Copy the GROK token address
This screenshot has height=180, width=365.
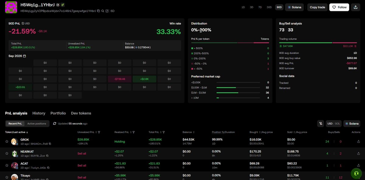tap(50, 144)
